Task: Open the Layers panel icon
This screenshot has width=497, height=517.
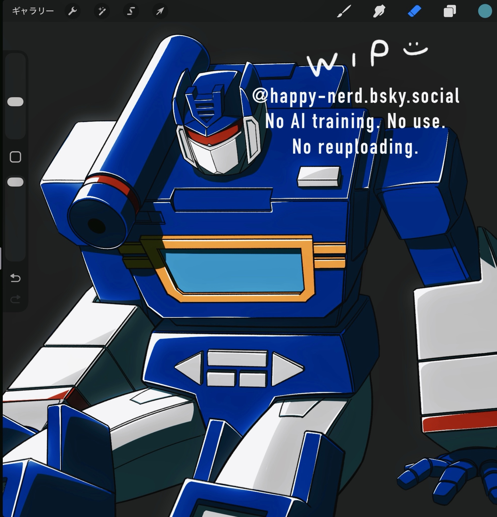Action: pyautogui.click(x=449, y=11)
